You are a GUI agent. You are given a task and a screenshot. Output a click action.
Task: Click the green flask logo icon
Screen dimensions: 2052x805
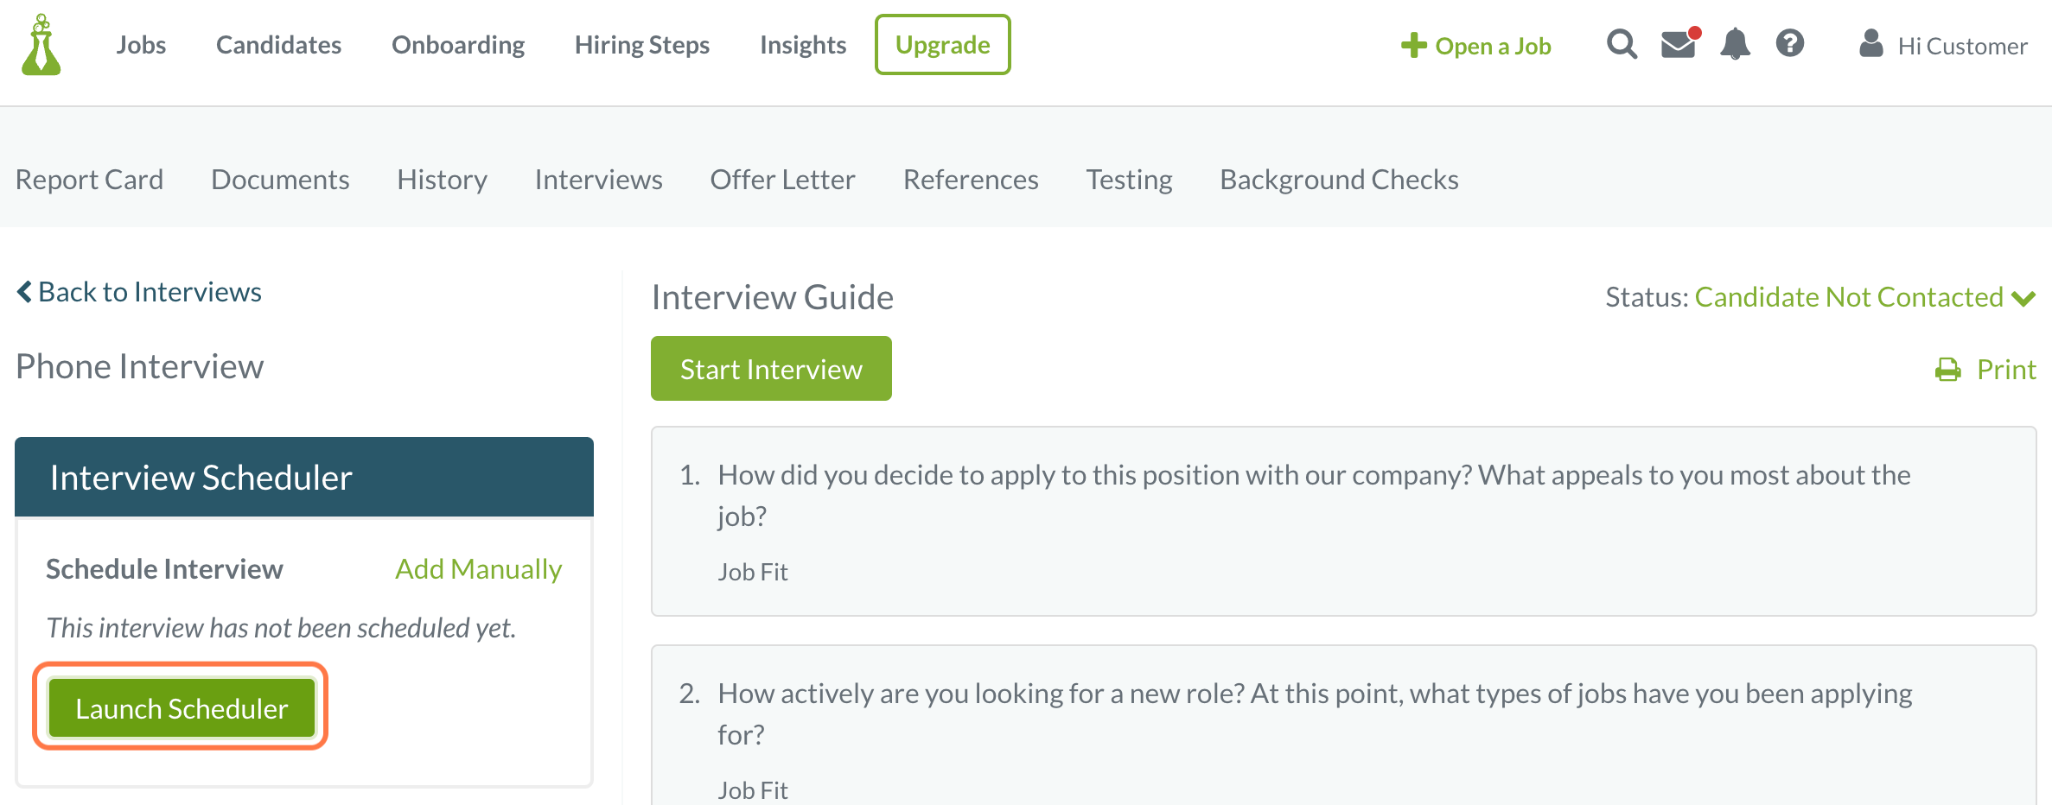[x=41, y=45]
